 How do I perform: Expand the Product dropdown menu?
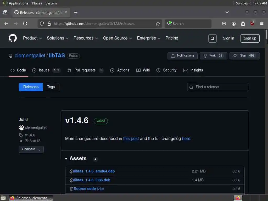tap(32, 38)
